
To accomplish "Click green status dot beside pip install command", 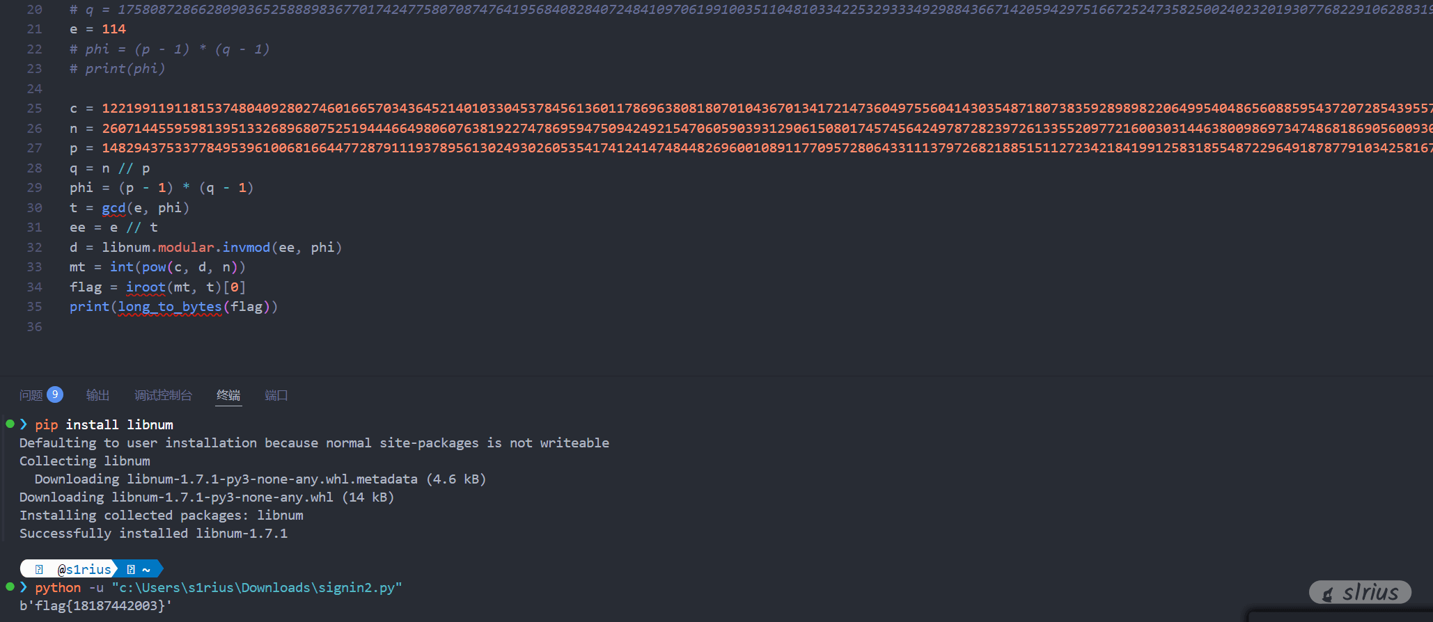I will click(x=10, y=424).
